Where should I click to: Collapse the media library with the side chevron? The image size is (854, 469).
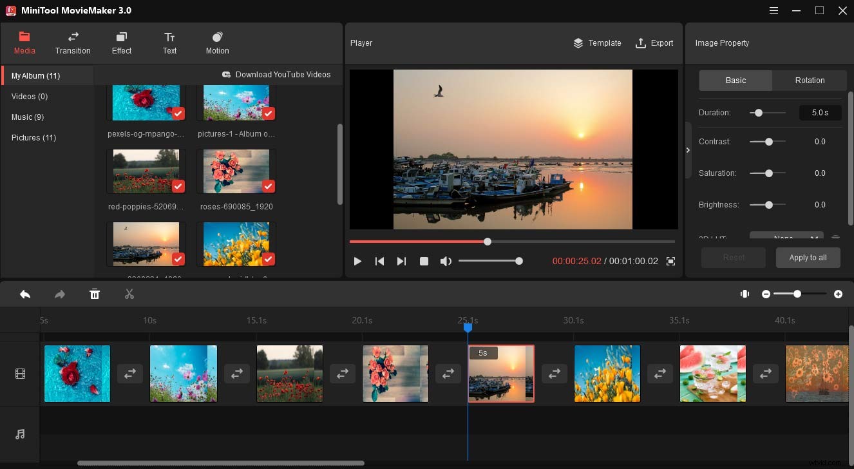[688, 149]
